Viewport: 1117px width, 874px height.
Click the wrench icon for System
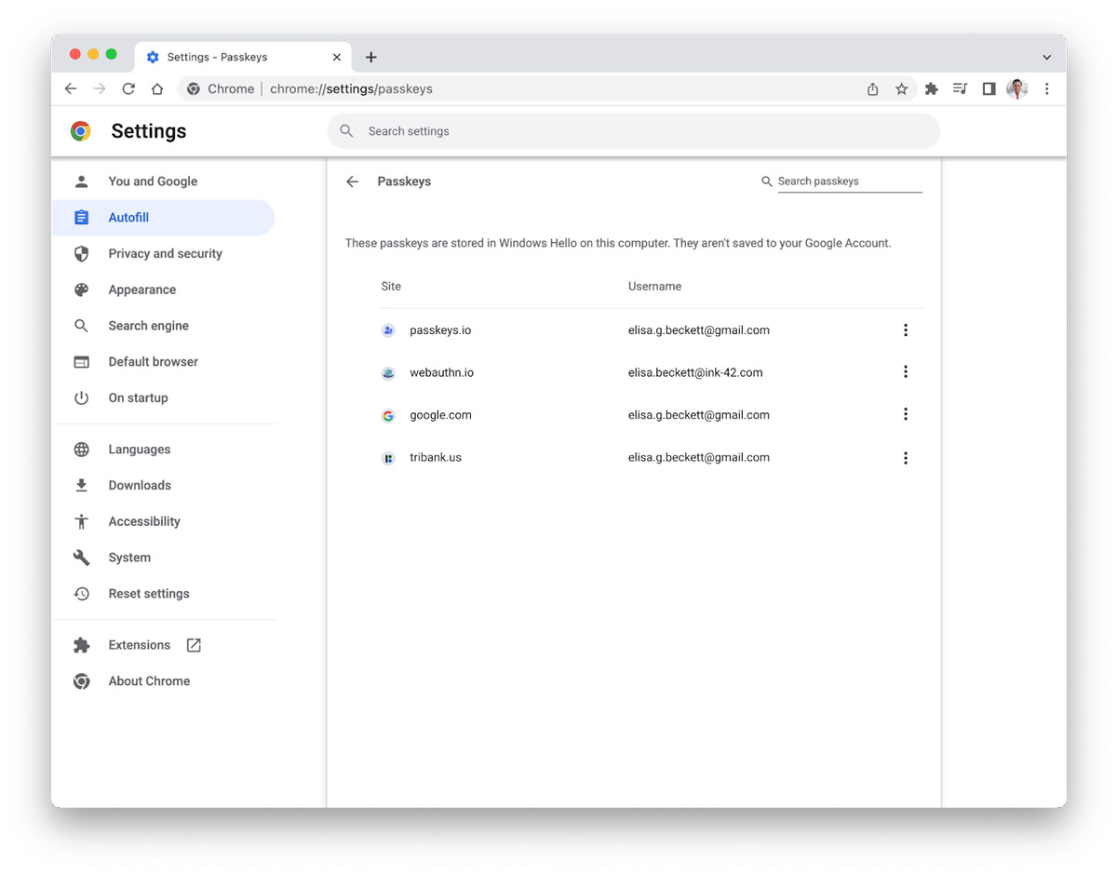click(x=82, y=558)
